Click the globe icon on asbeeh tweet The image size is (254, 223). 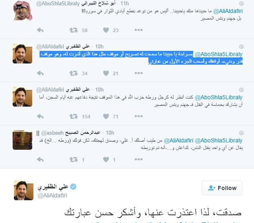click(241, 133)
